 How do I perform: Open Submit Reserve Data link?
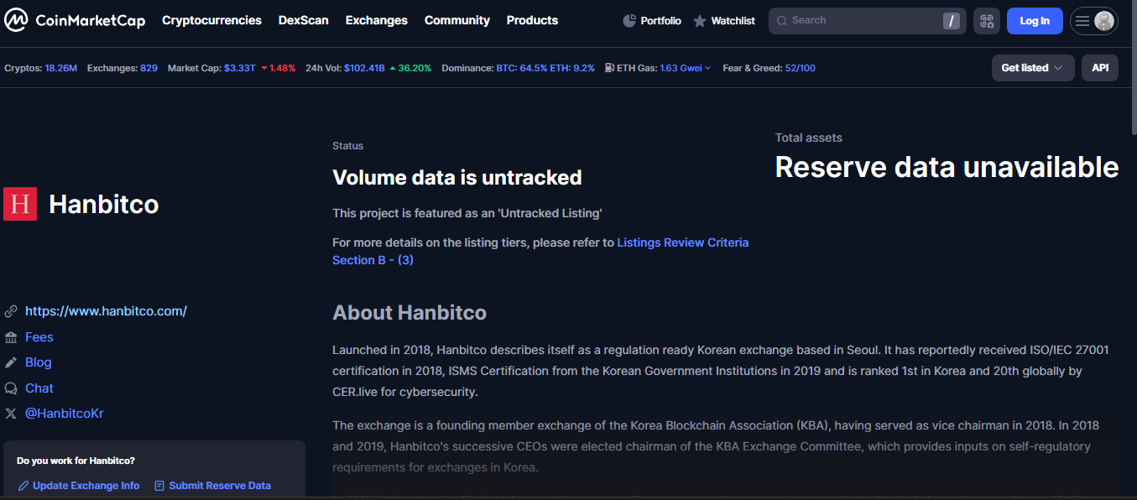(220, 486)
